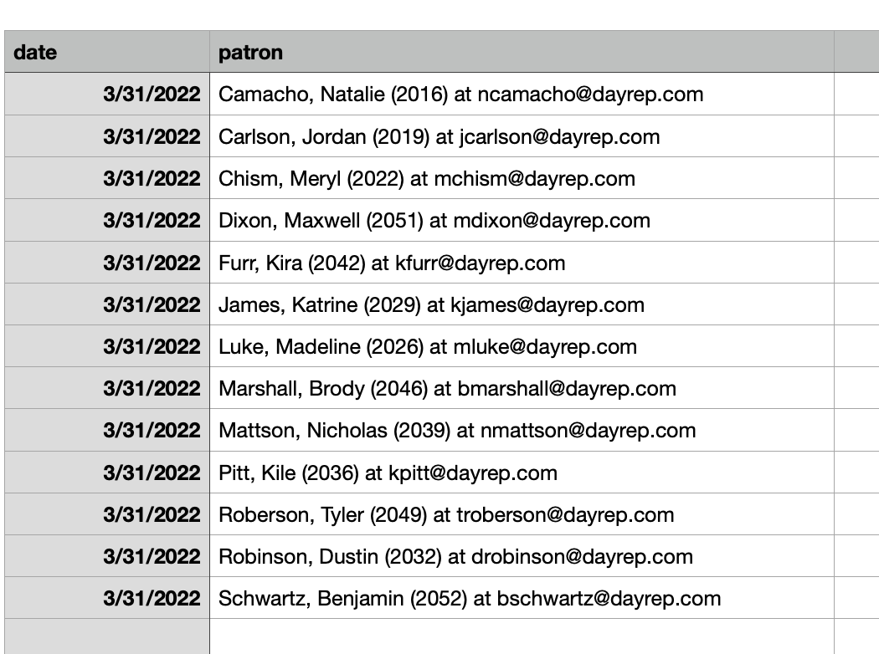The height and width of the screenshot is (654, 879).
Task: Select the empty header cell right of patron
Action: tap(856, 52)
